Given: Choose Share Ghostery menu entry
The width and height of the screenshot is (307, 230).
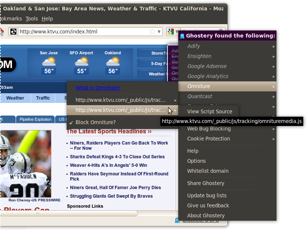Looking at the screenshot, I should coord(227,183).
